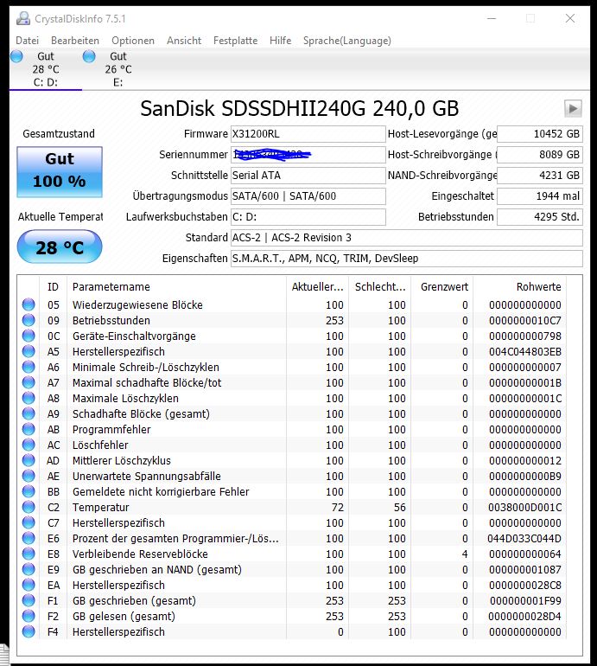The image size is (597, 666).
Task: Select the C: D: disk tab
Action: (x=46, y=69)
